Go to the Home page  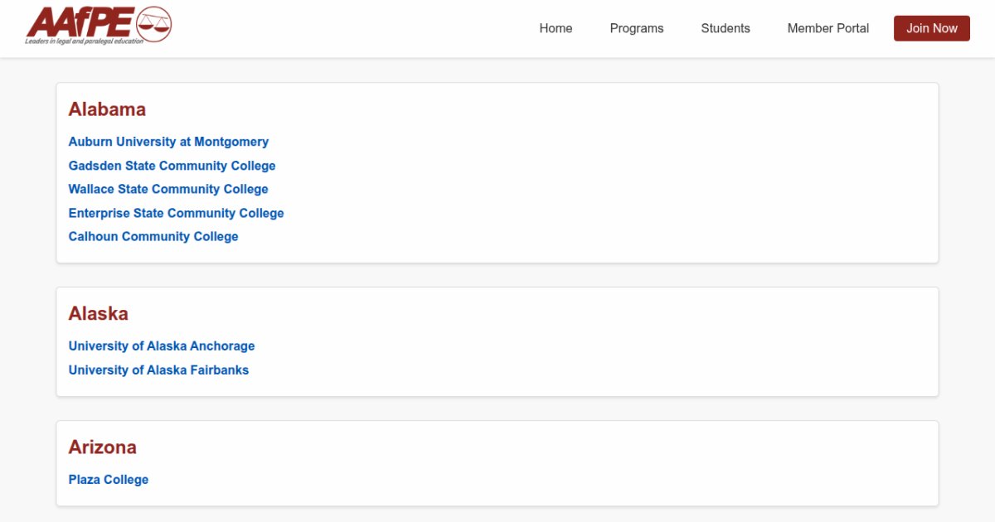[556, 28]
